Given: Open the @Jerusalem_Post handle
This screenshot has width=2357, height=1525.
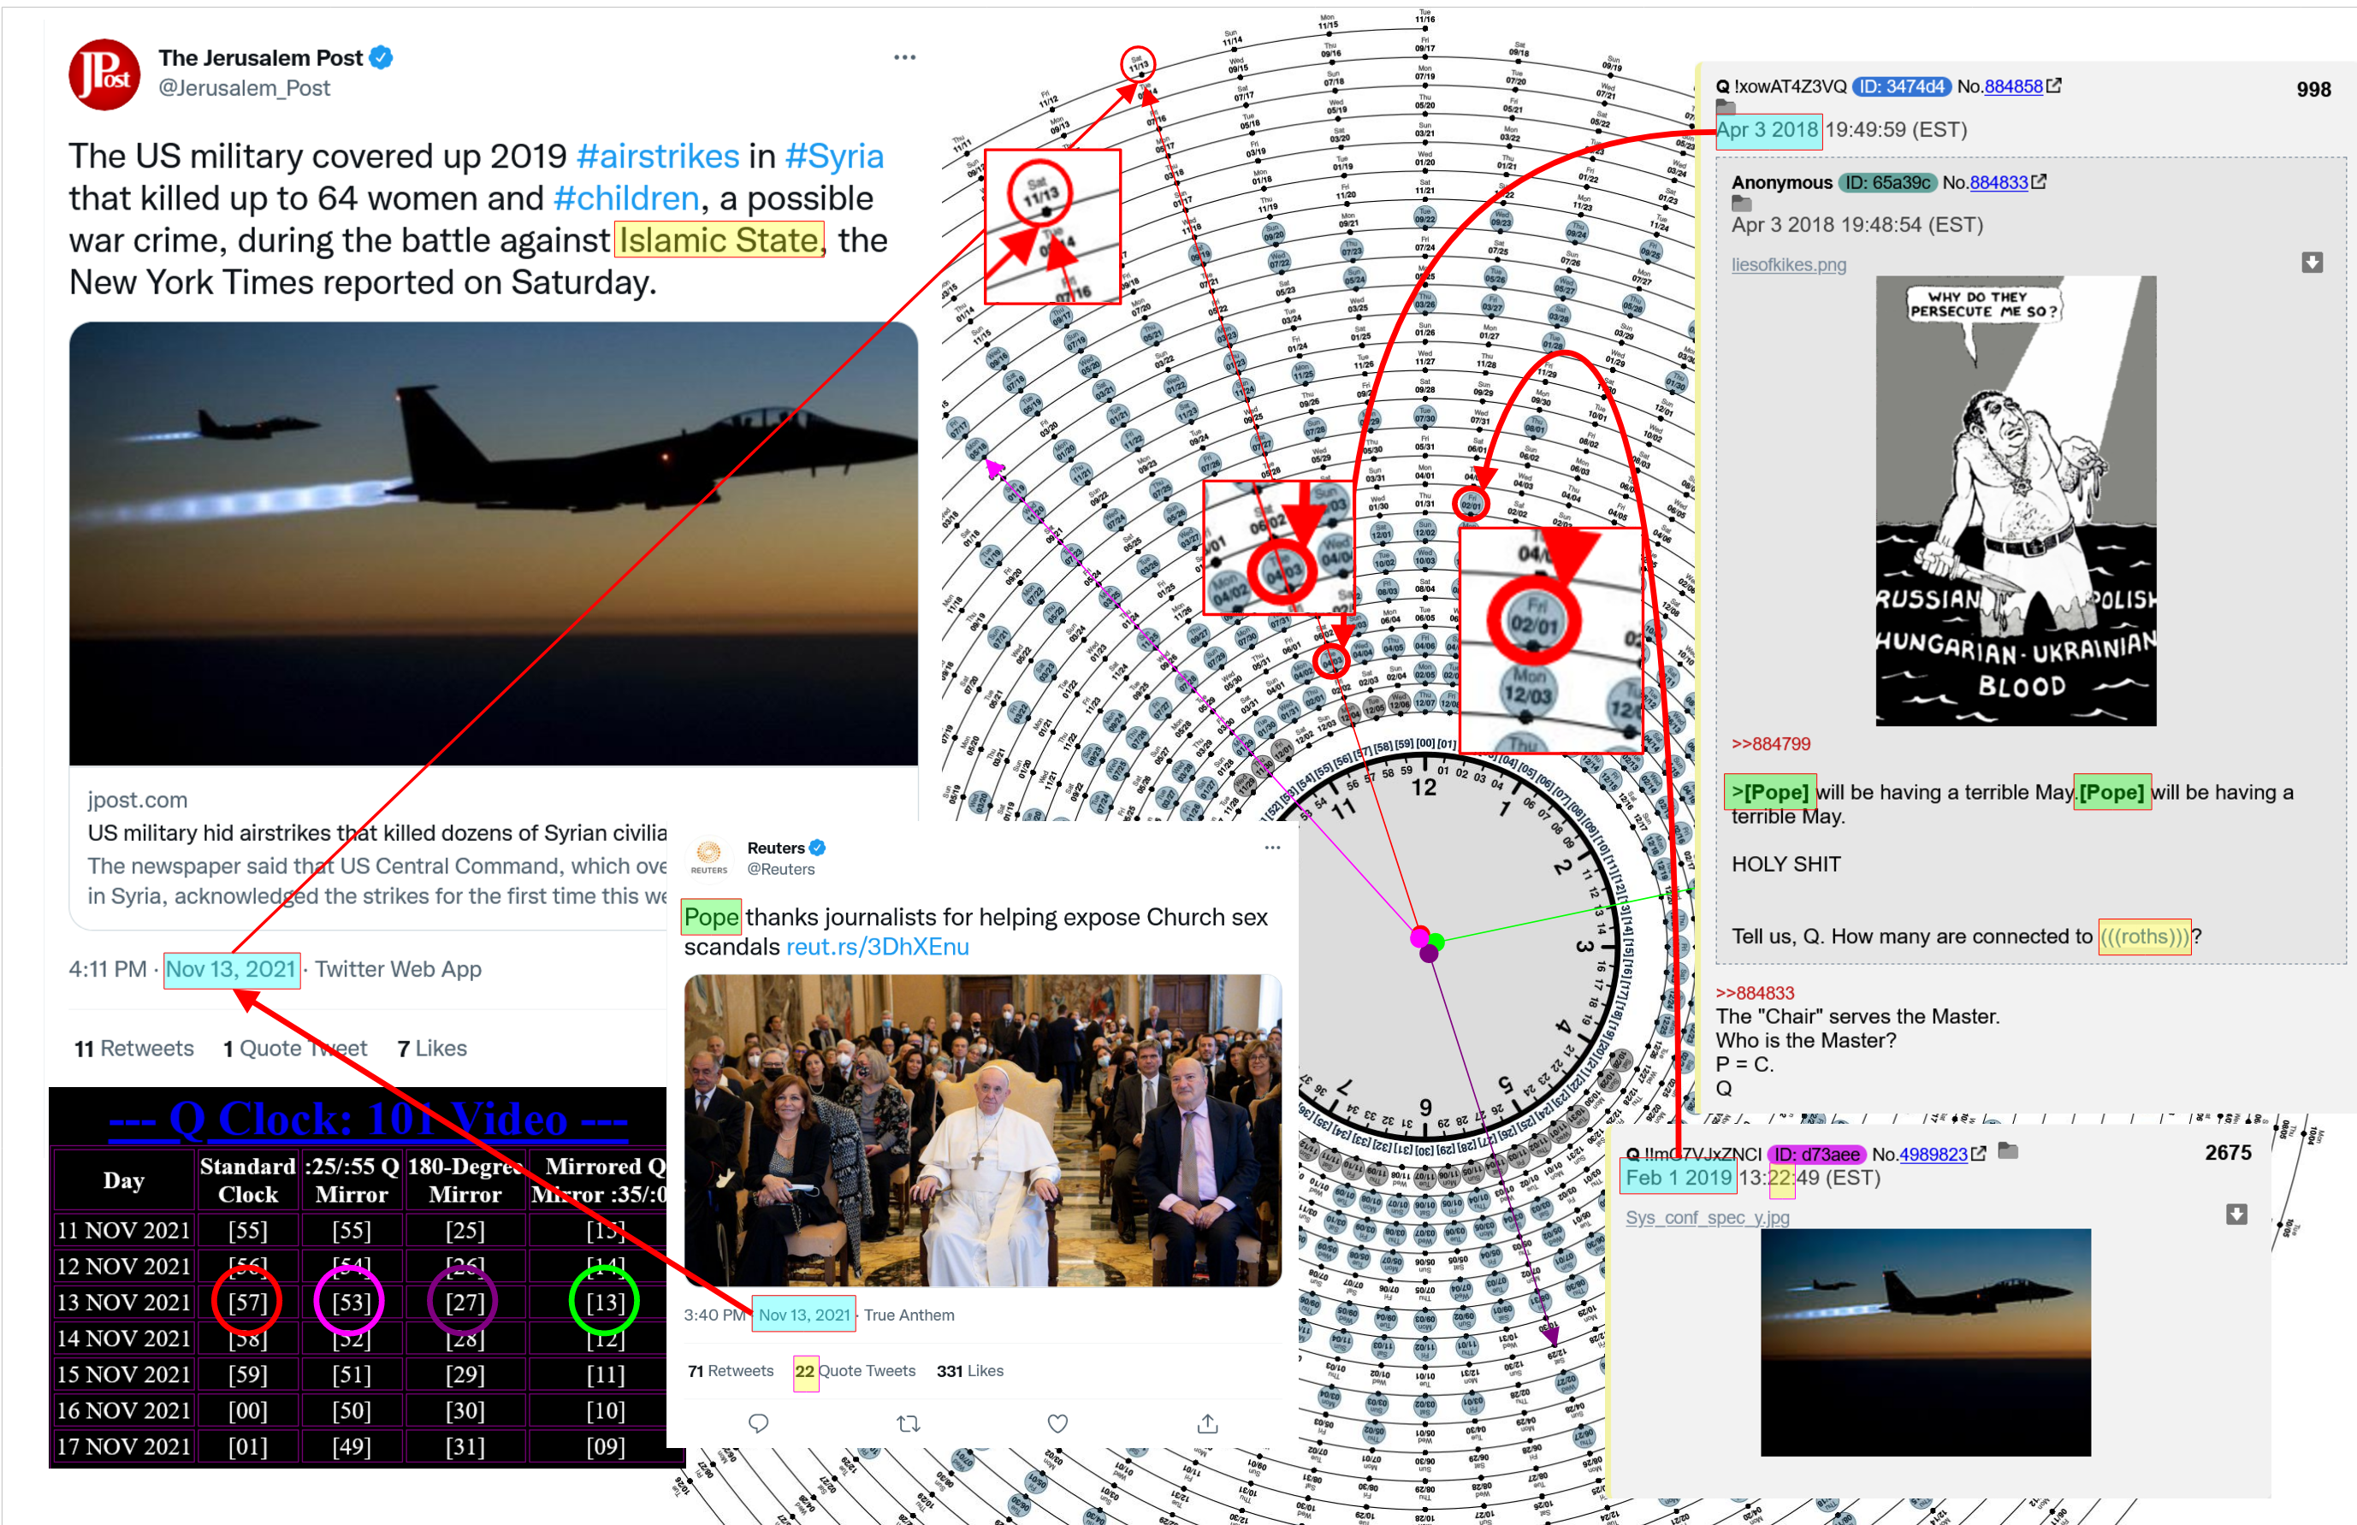Looking at the screenshot, I should click(x=245, y=88).
